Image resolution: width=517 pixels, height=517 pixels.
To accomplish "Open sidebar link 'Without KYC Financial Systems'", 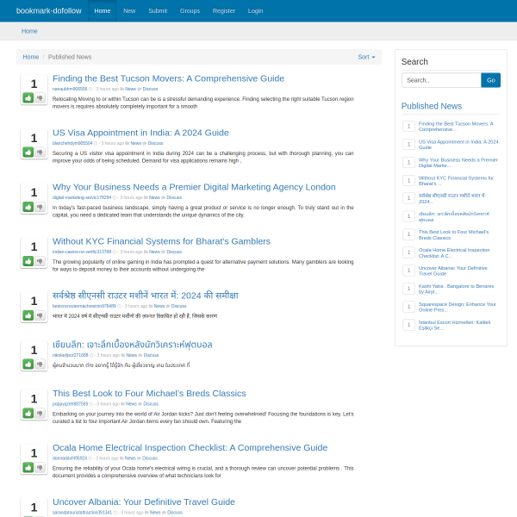I will click(456, 181).
